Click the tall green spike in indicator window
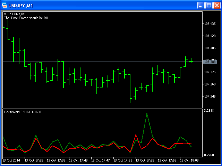The height and width of the screenshot is (166, 222). click(x=147, y=113)
